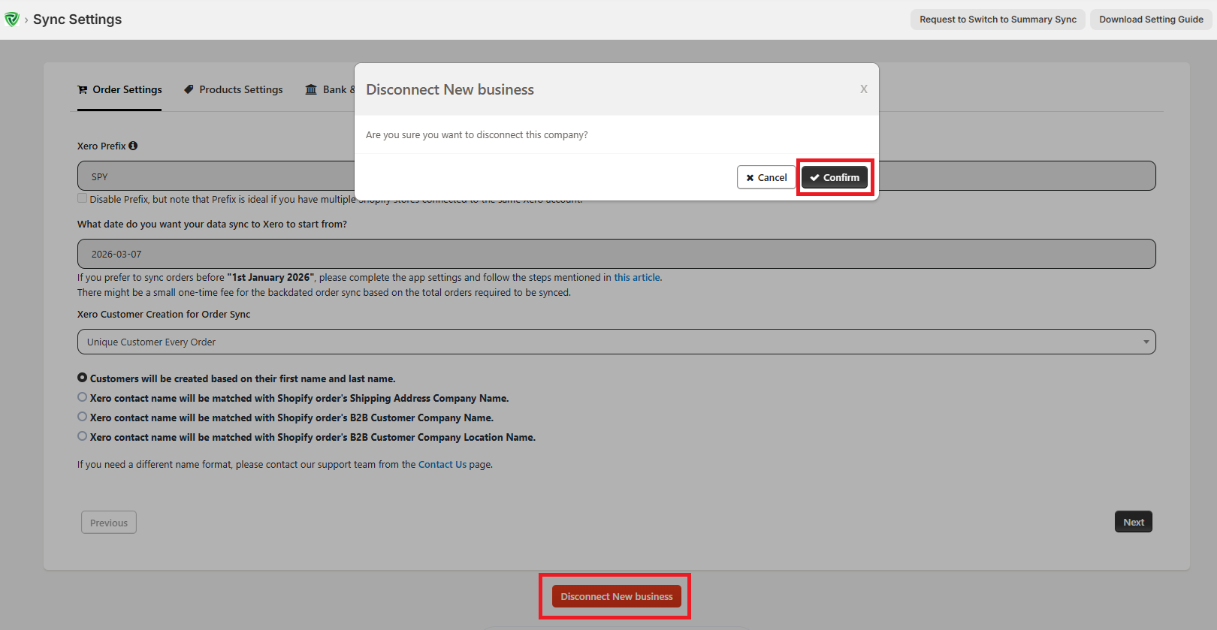Choose B2B Customer Company Name radio option
The height and width of the screenshot is (630, 1217).
pyautogui.click(x=83, y=417)
